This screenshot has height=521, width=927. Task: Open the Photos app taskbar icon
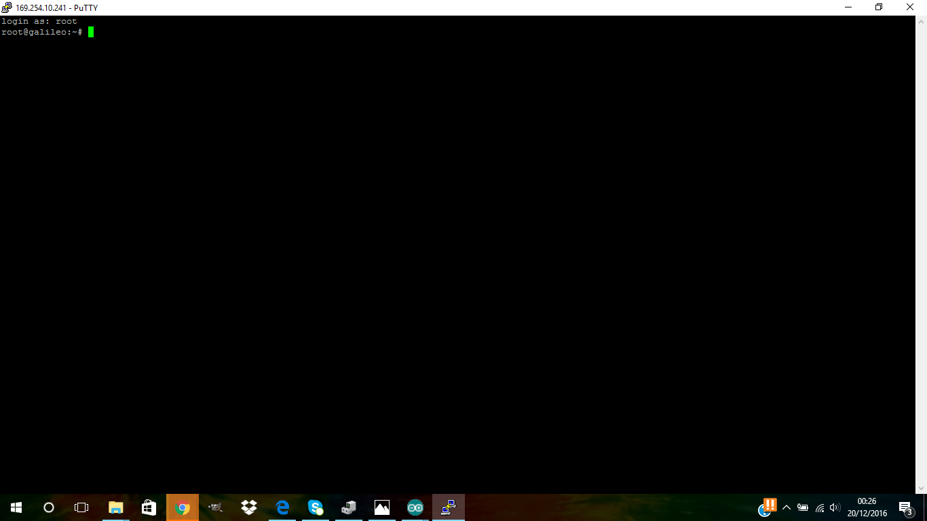click(x=382, y=507)
